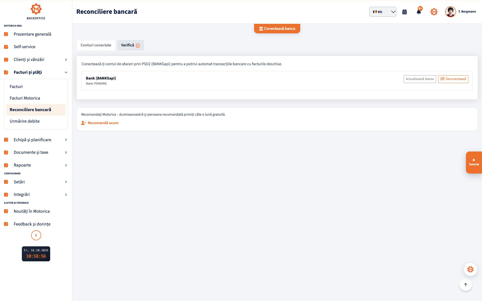Expand Documente și taxe chevron

(x=66, y=152)
